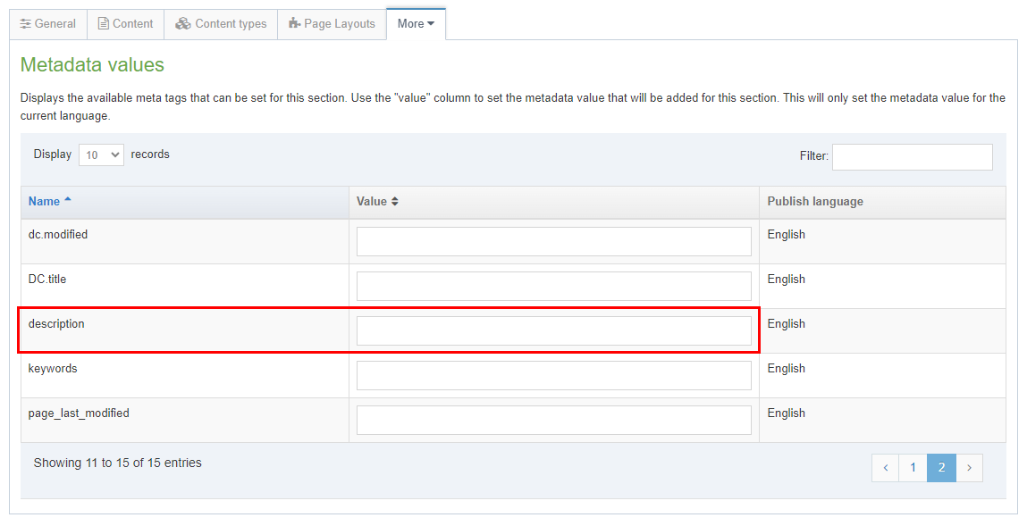The image size is (1027, 526).
Task: Open the General tab
Action: click(x=47, y=23)
